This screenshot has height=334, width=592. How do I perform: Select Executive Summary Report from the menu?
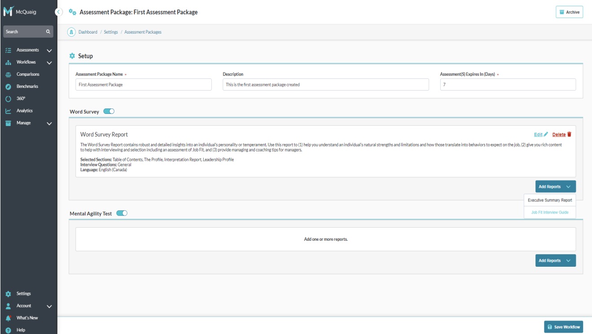550,200
